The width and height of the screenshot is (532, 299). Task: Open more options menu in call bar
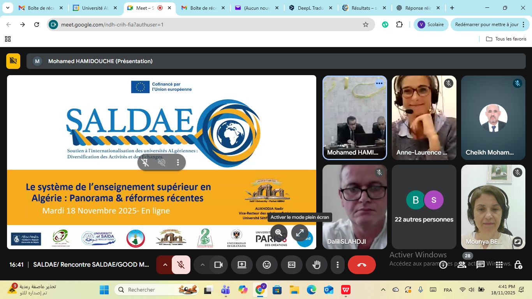337,265
